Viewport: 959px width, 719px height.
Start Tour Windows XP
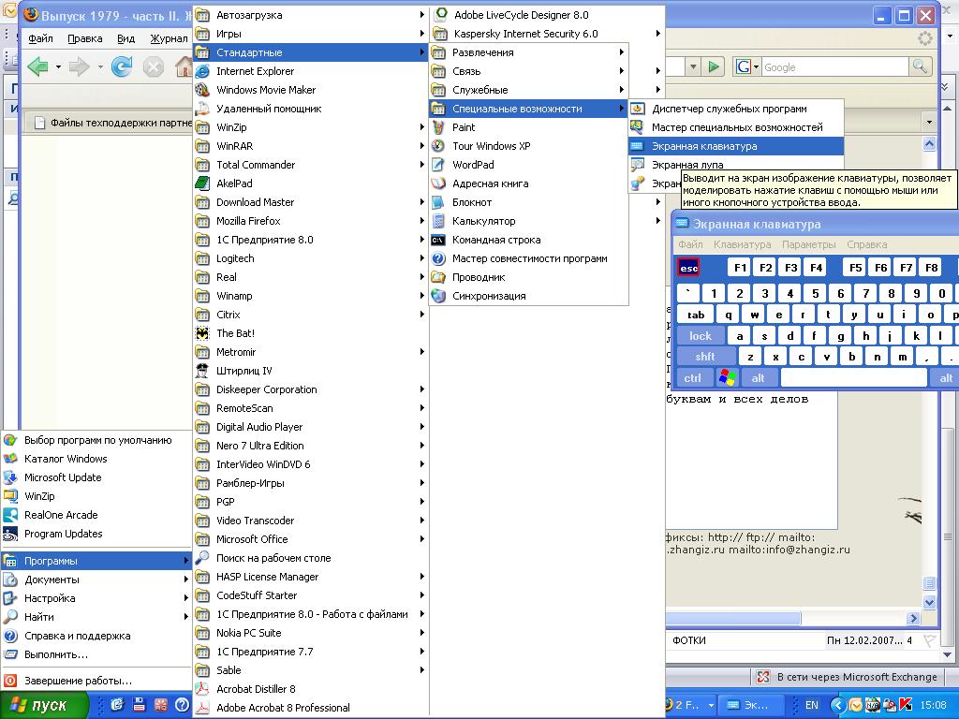point(528,146)
